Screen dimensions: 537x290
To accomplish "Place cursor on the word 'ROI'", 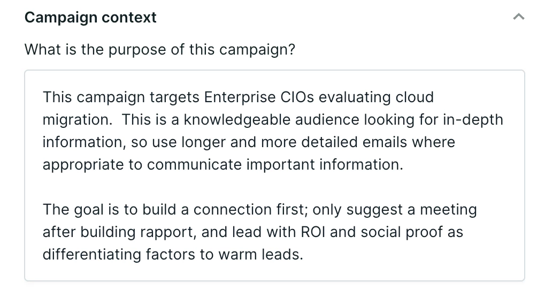I will click(313, 232).
